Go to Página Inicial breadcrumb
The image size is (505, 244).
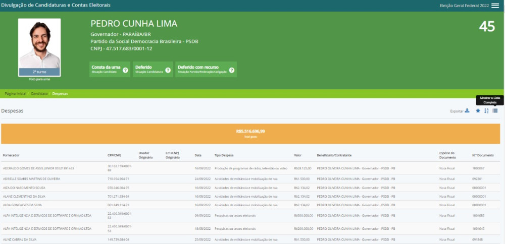pyautogui.click(x=15, y=94)
